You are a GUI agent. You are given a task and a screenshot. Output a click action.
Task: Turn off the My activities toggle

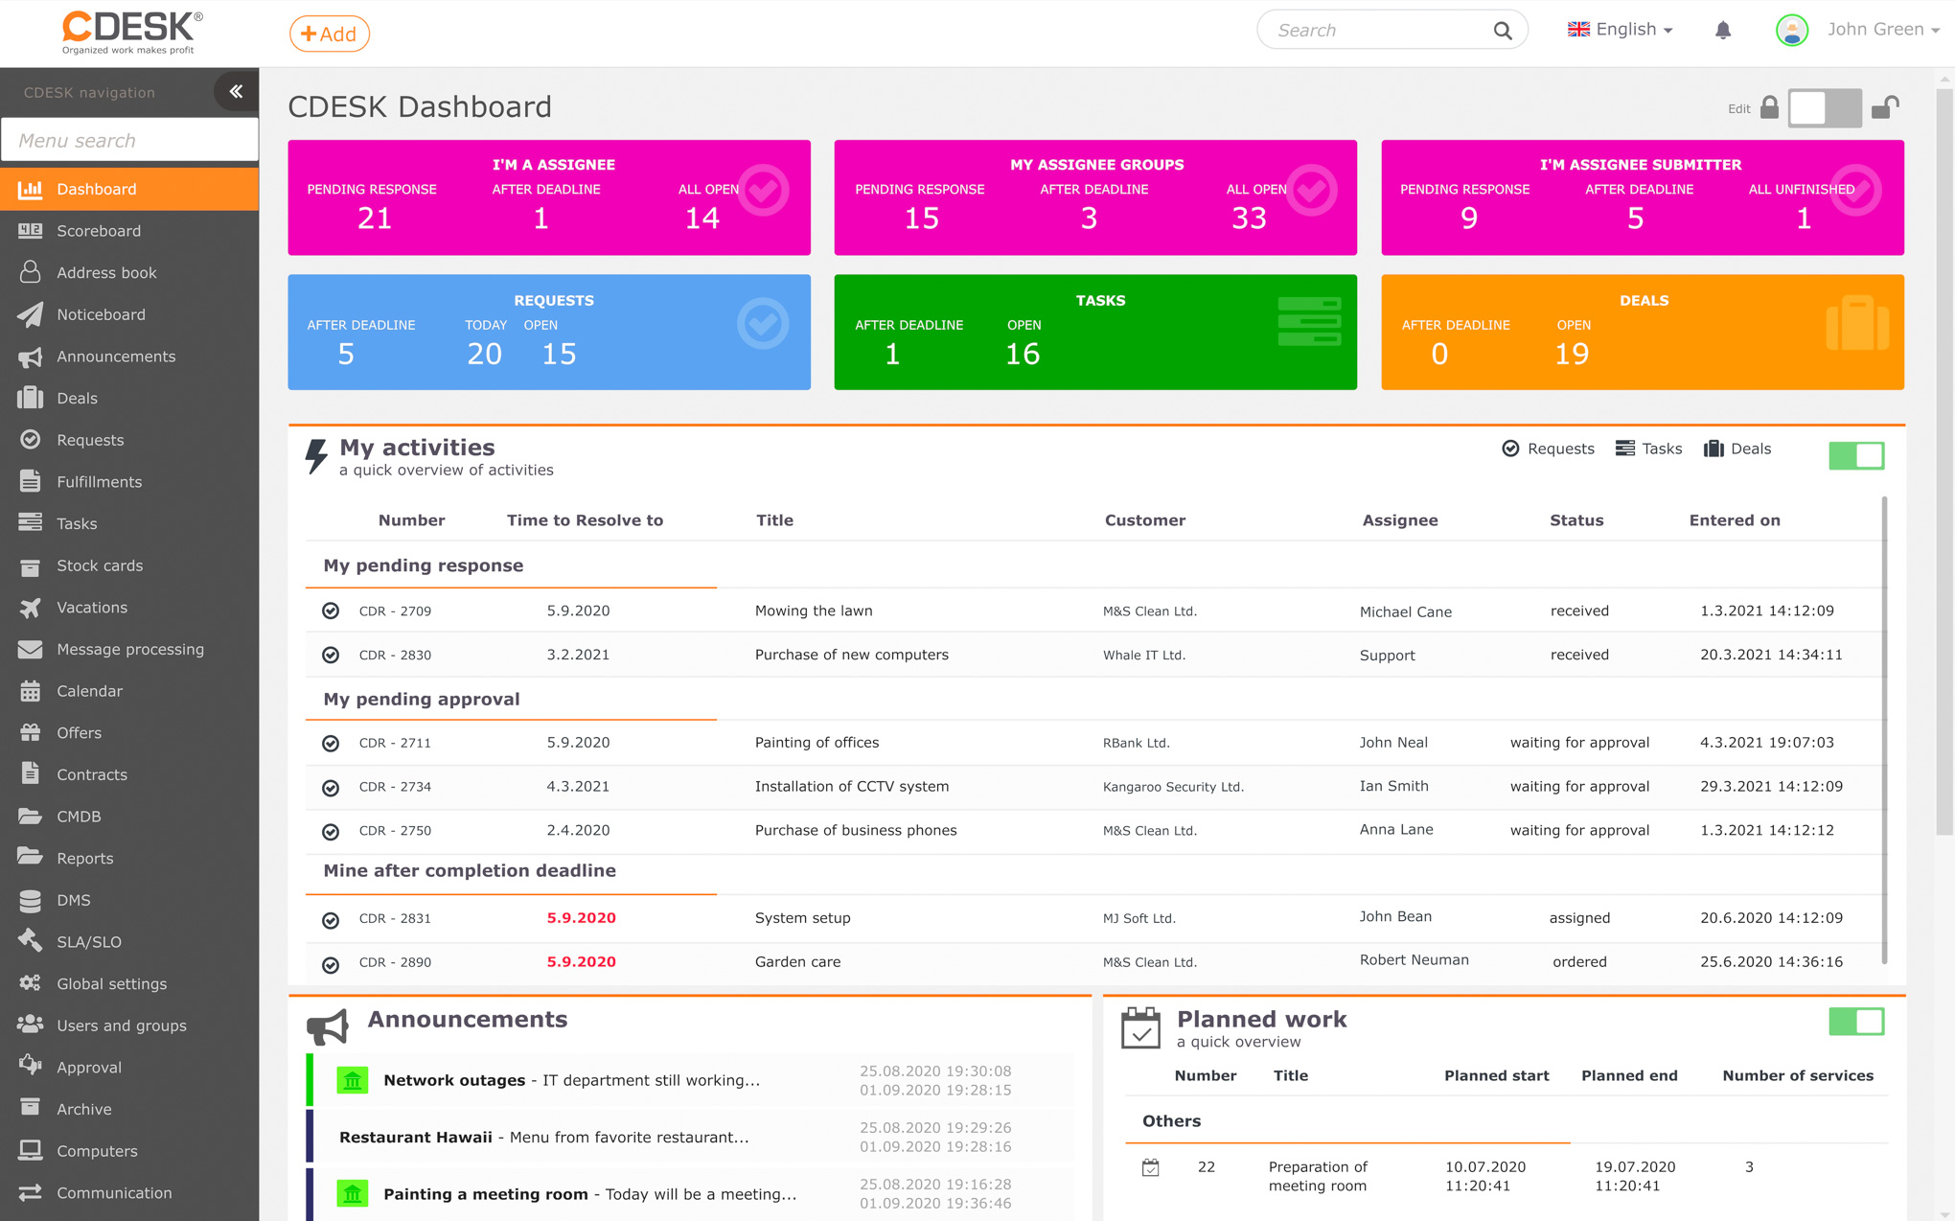click(x=1855, y=455)
